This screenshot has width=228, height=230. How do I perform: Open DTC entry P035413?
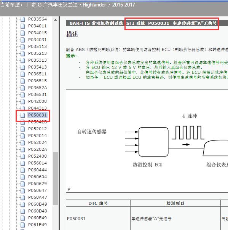37,67
